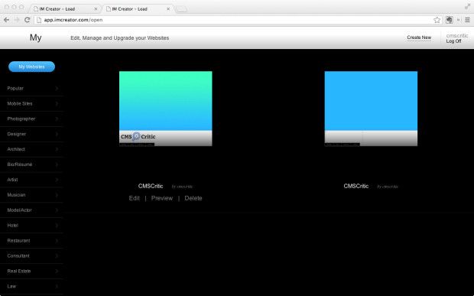
Task: Edit the first CMSCritic website
Action: (135, 198)
